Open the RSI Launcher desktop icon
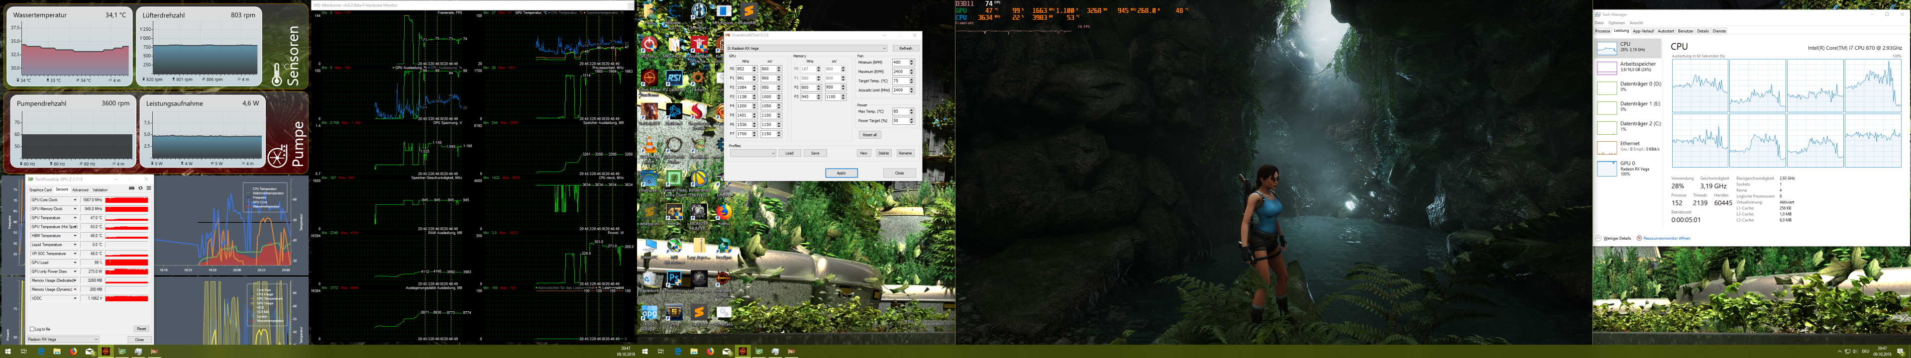Screen dimensions: 1911x358 674,80
